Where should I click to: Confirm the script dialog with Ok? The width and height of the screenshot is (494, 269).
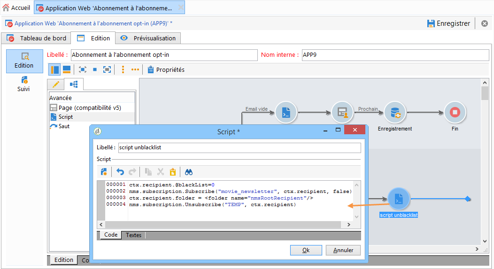[x=306, y=250]
